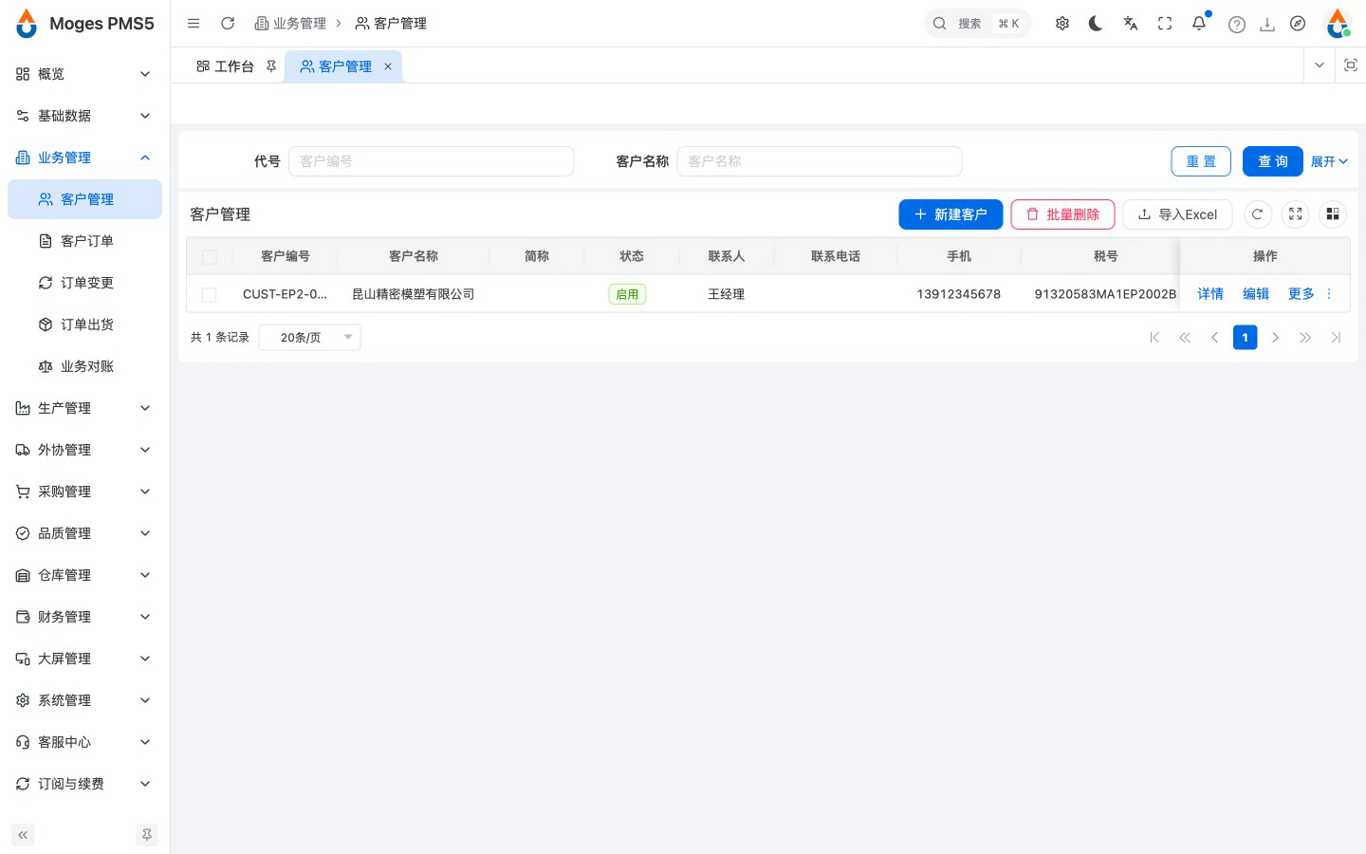Open 业务对账 in the sidebar
This screenshot has width=1366, height=854.
click(x=84, y=366)
